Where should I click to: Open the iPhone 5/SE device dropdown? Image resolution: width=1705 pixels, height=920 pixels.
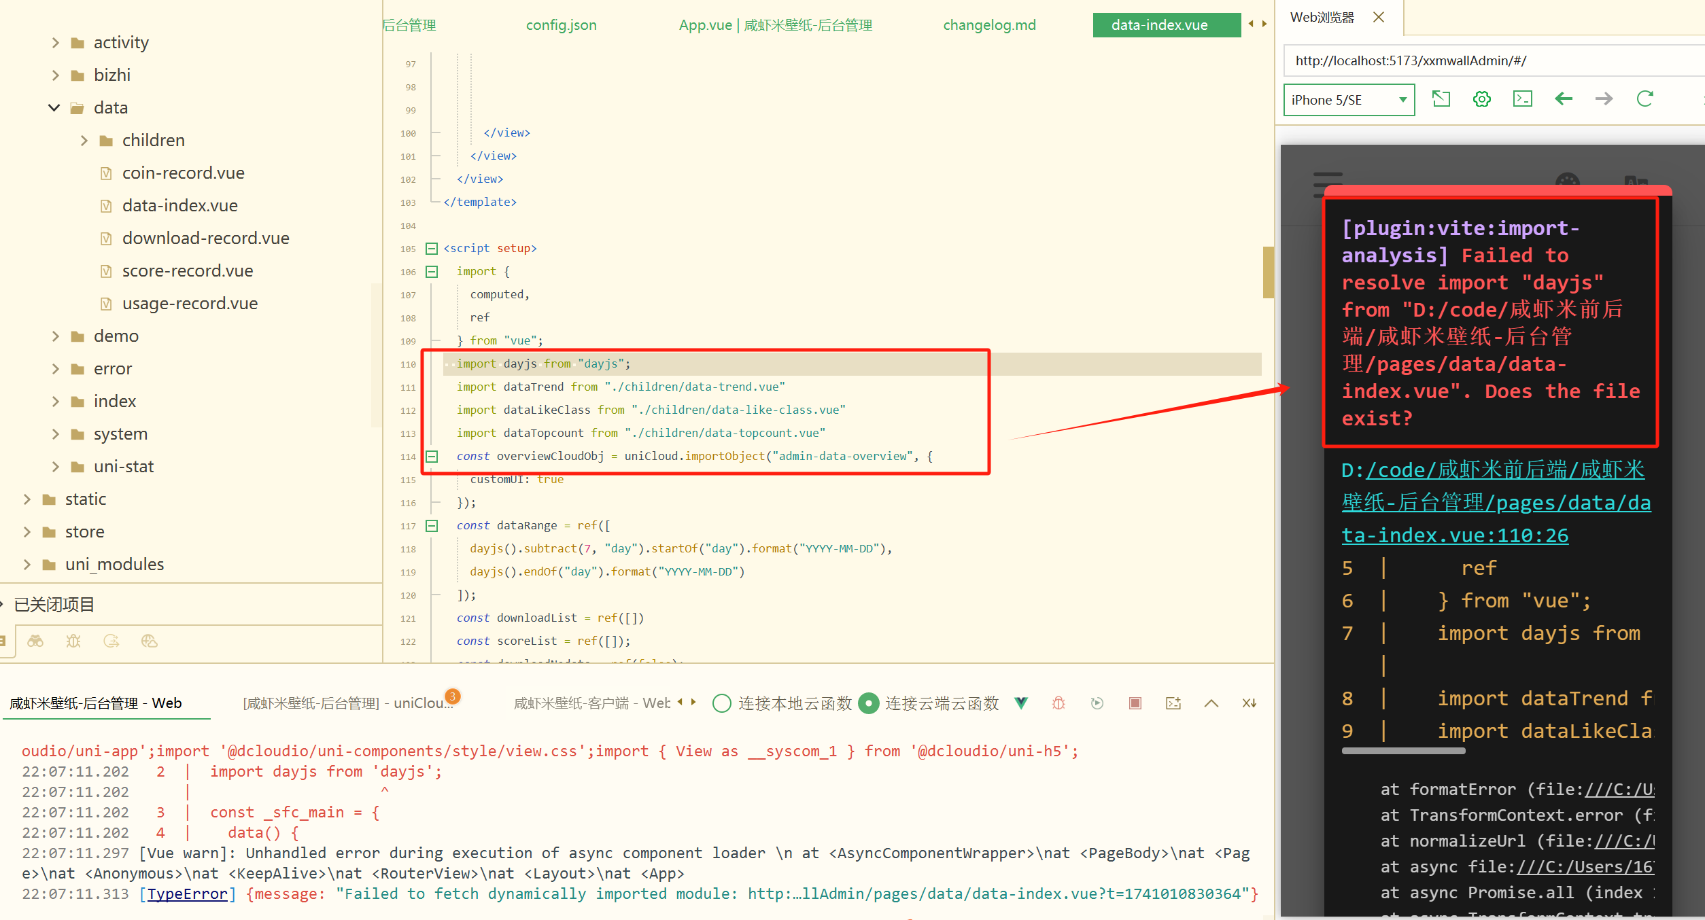(x=1349, y=99)
